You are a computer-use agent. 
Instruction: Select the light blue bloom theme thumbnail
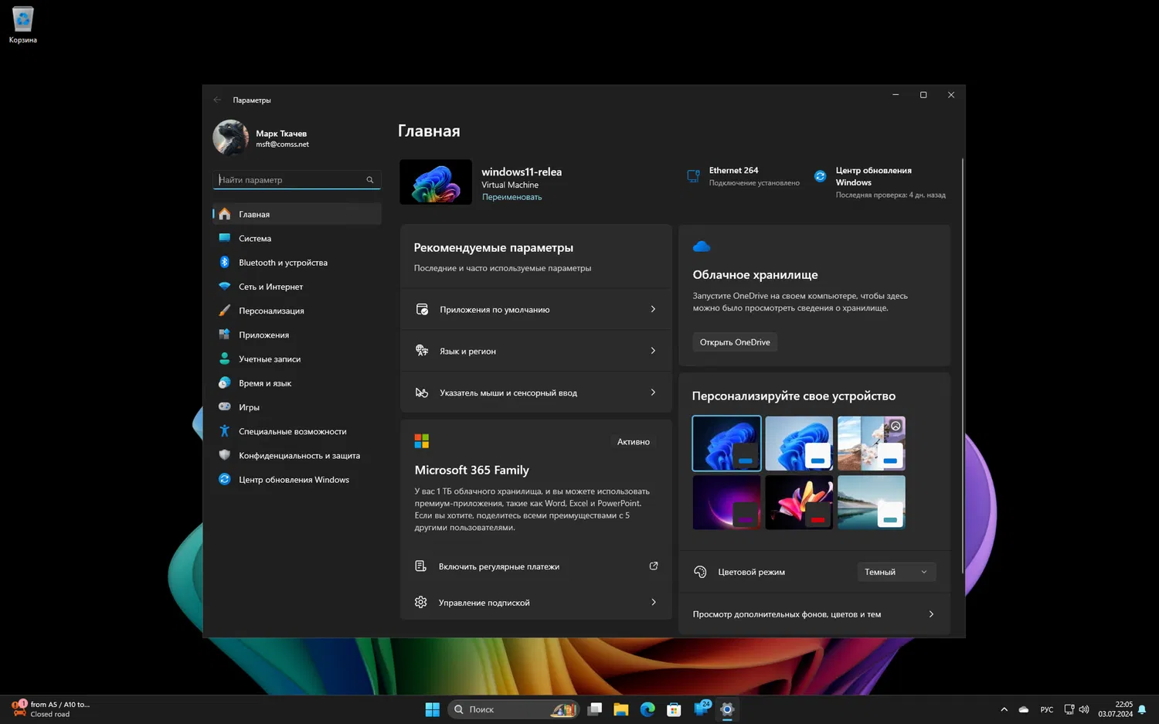(799, 444)
